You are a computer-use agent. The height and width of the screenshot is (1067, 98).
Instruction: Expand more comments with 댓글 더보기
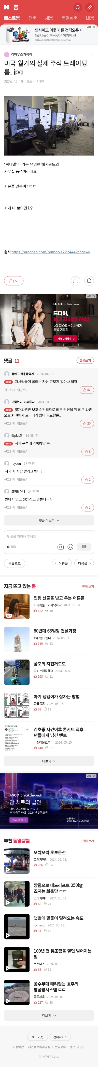click(49, 520)
